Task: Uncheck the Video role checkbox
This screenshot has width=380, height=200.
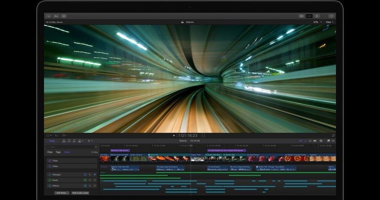Action: coord(50,166)
